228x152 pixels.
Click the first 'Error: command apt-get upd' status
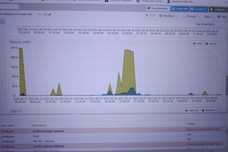[x=203, y=129]
